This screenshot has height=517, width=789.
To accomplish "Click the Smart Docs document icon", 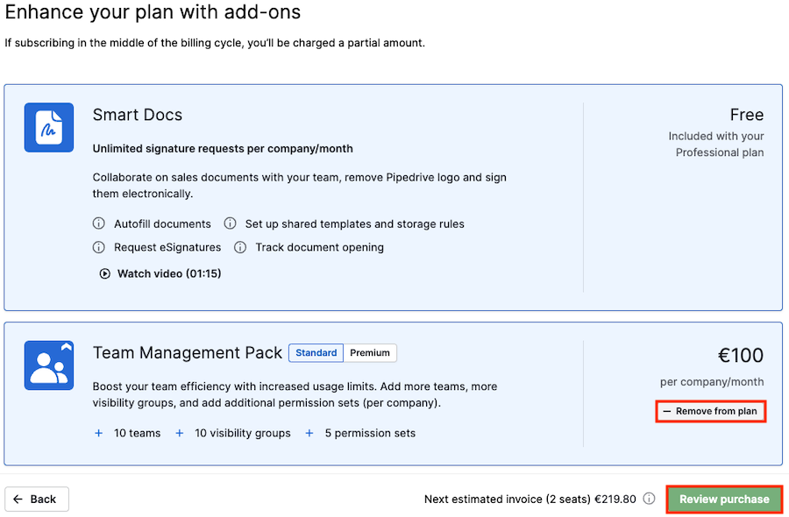I will [49, 128].
